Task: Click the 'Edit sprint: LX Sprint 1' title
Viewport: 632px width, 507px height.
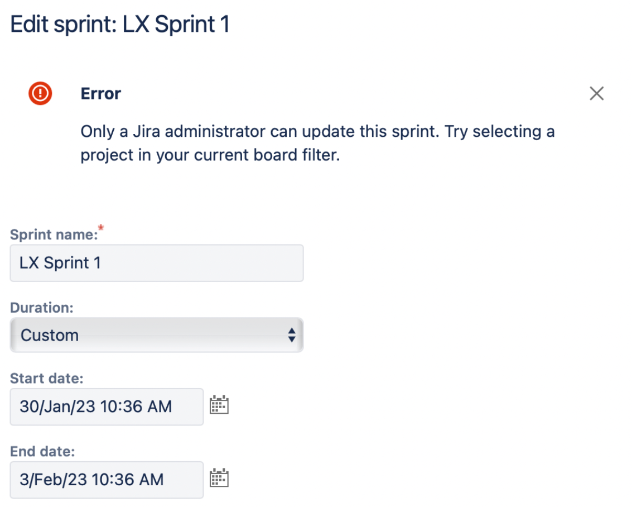Action: tap(120, 24)
